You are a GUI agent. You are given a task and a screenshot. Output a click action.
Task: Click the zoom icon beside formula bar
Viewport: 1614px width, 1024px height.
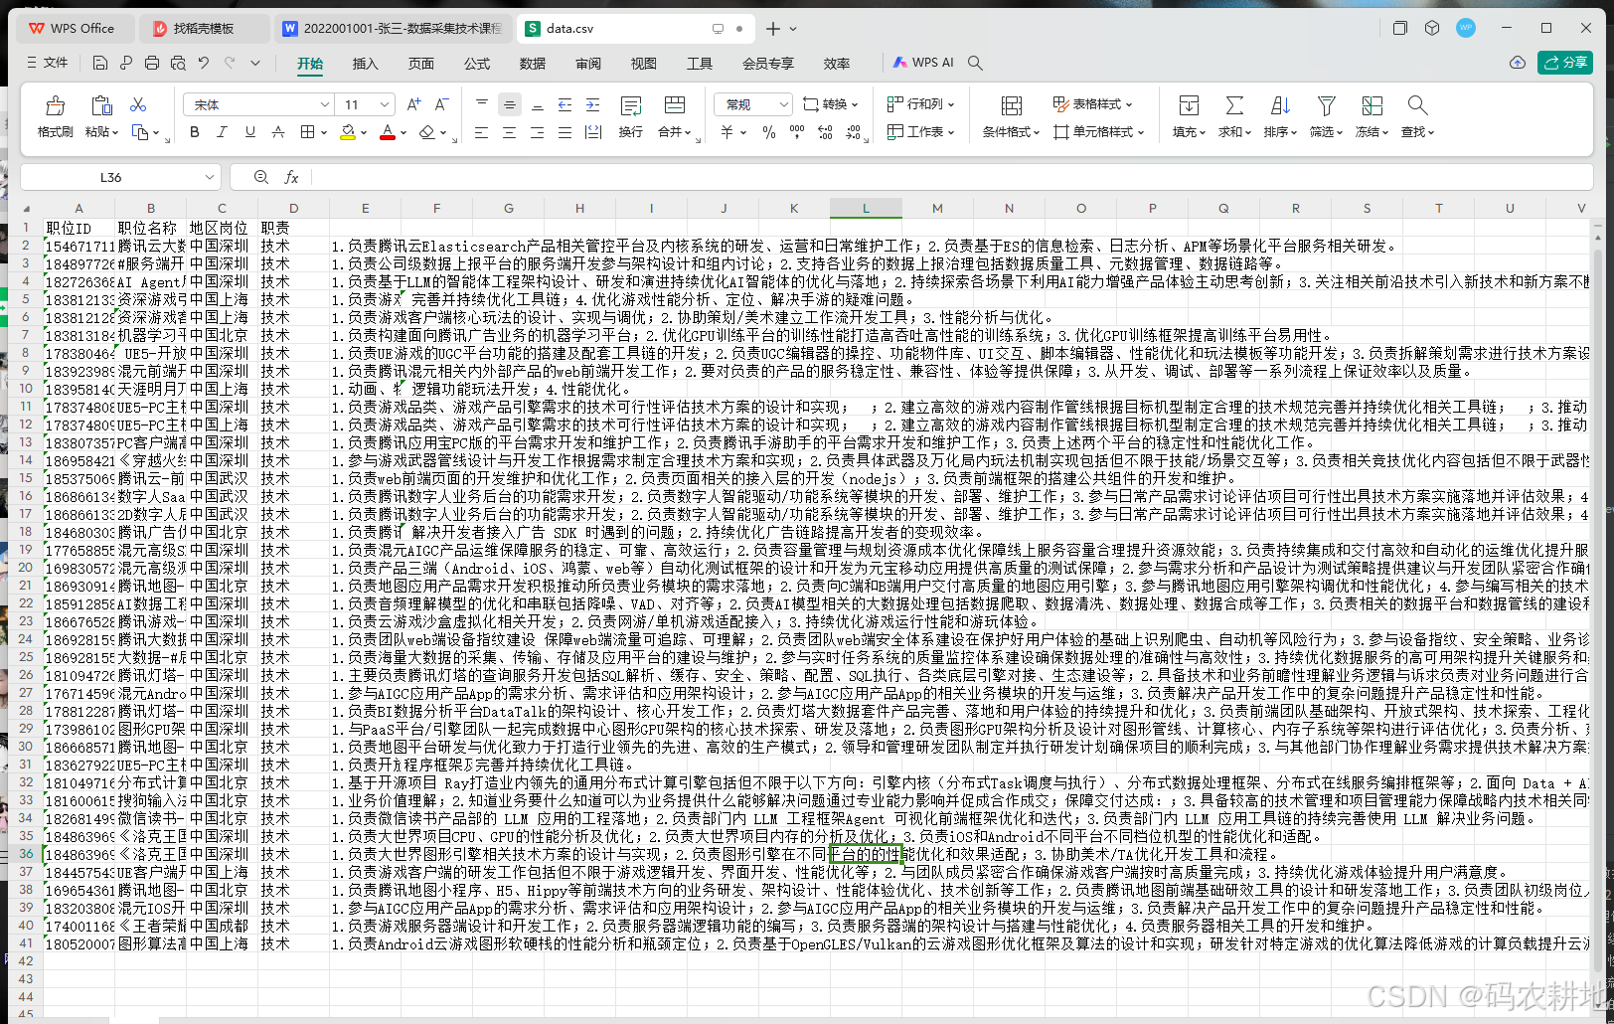click(261, 177)
